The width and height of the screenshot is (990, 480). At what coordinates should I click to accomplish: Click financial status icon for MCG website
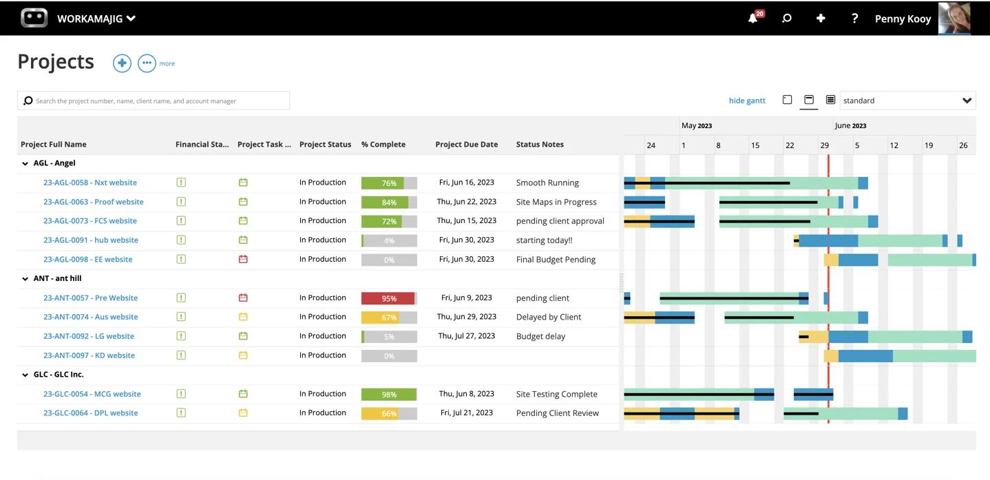click(181, 394)
